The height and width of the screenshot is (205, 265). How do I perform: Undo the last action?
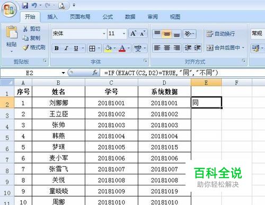pyautogui.click(x=34, y=5)
